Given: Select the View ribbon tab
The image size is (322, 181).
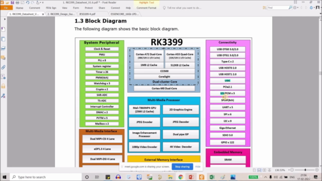Looking at the screenshot, I should click(65, 8).
